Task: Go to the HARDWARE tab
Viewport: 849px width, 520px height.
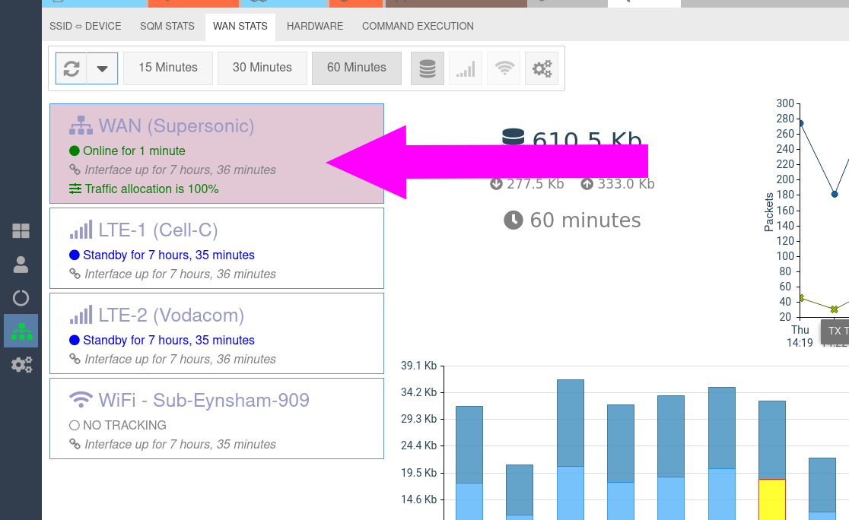Action: point(315,26)
